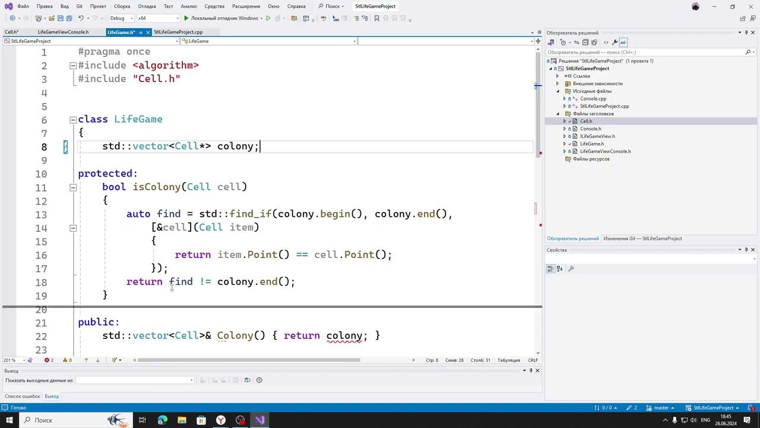Start debugging with the green play button

pos(186,18)
